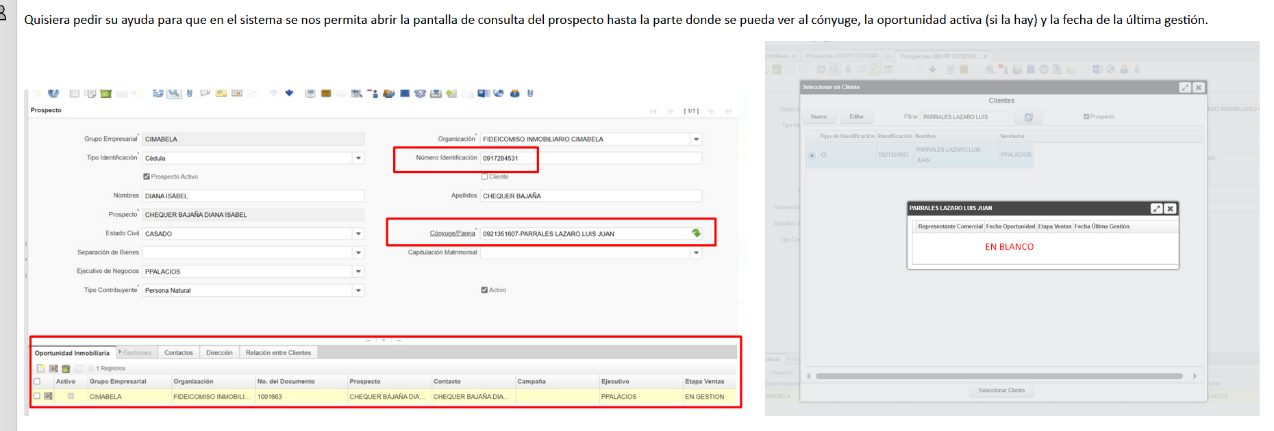Toggle the Prospecto Activo checkbox

click(x=147, y=177)
